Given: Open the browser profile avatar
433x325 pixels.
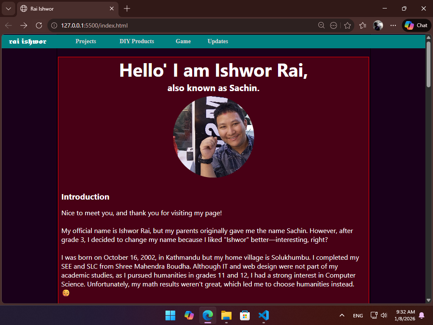Looking at the screenshot, I should click(x=378, y=25).
